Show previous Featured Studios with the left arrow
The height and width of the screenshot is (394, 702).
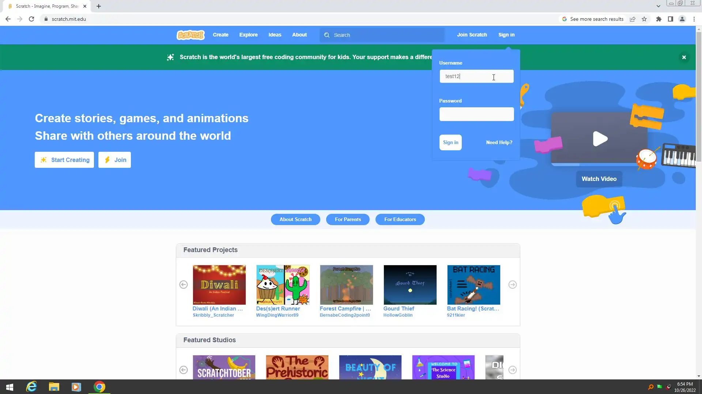coord(184,370)
